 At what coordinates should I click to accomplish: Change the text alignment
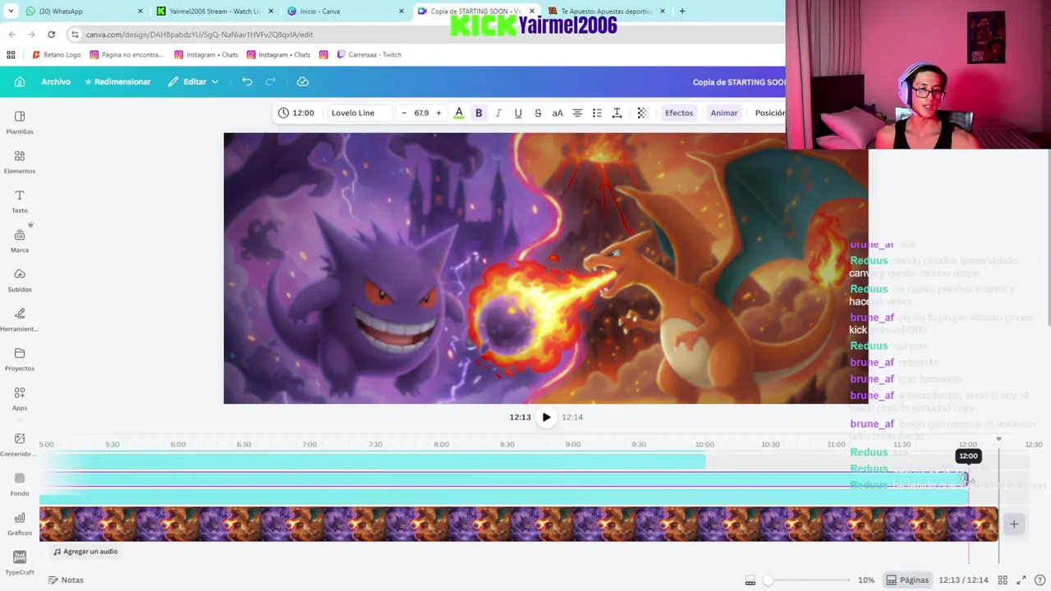point(577,112)
